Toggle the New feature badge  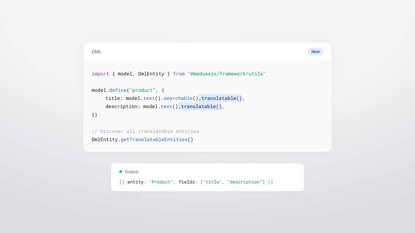pyautogui.click(x=315, y=51)
